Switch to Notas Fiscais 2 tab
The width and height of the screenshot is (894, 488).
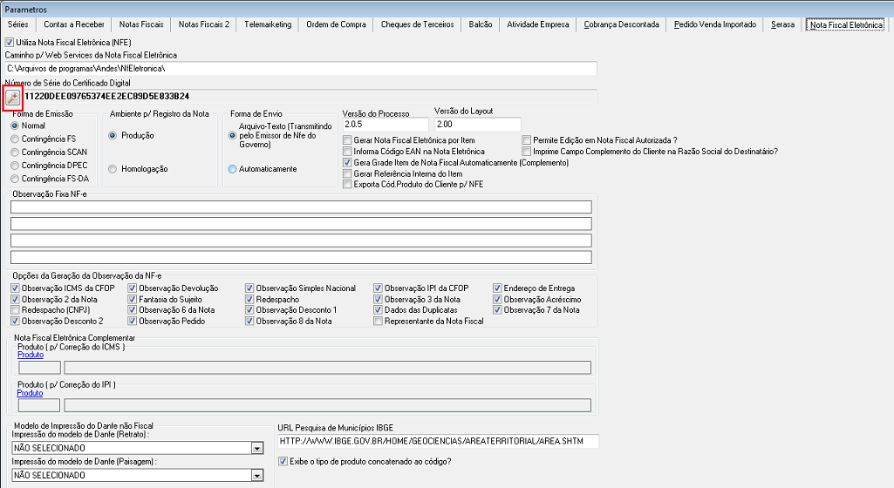click(x=204, y=24)
